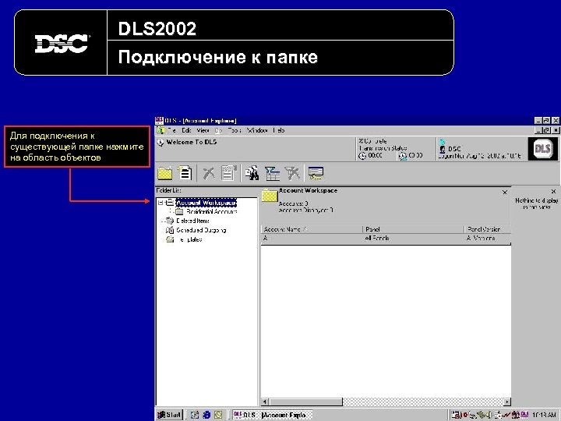
Task: Select Deleted Items in the folder list
Action: pyautogui.click(x=193, y=221)
